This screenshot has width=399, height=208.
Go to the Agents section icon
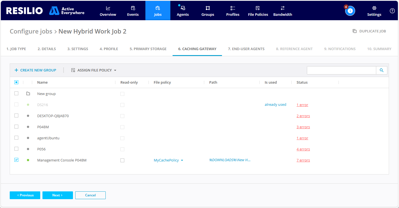pos(183,8)
